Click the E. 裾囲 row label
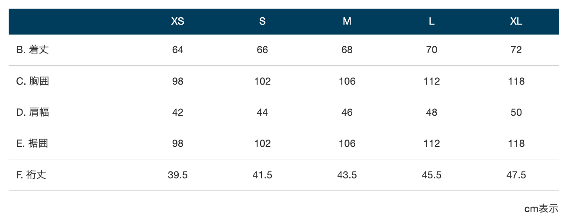The image size is (573, 222). click(x=32, y=143)
